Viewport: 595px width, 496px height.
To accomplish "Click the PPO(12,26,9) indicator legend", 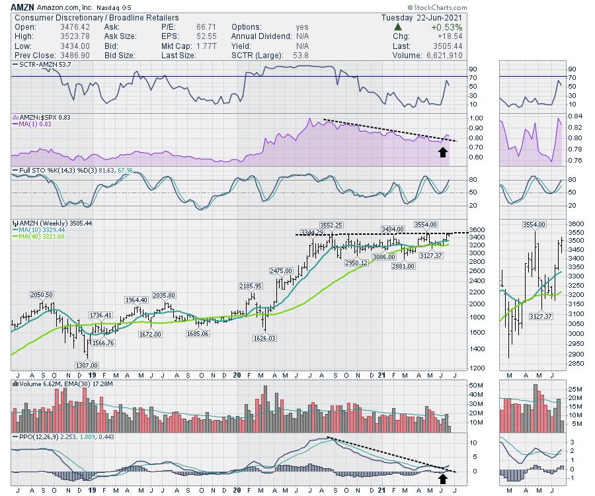I will 63,436.
